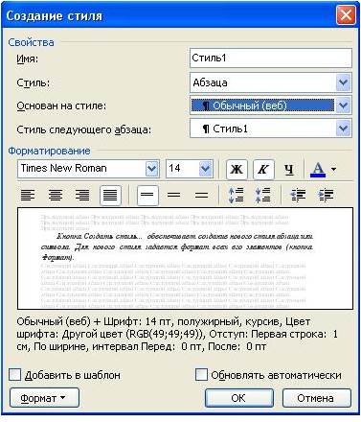Set 1.5 line spacing
Screen dimensions: 361x422
tap(173, 195)
